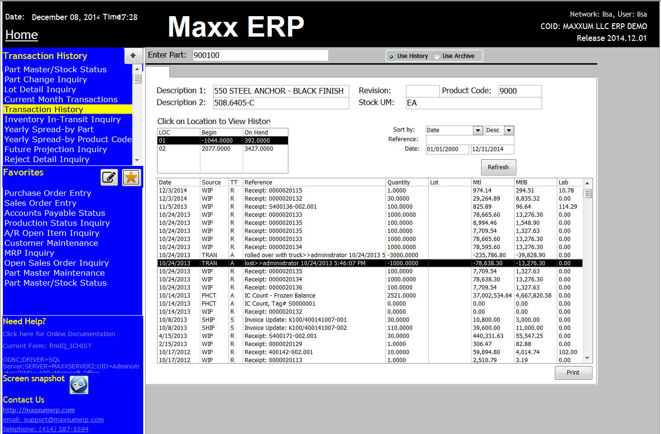
Task: Open Part Master Maintenance favorite
Action: click(x=55, y=273)
